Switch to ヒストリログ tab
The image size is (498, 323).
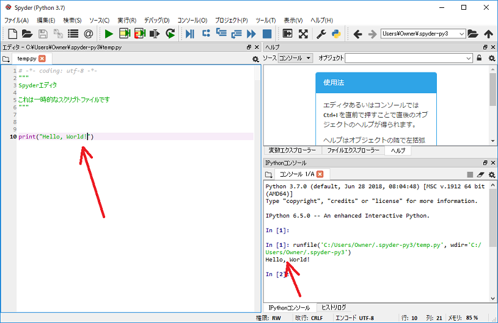tap(334, 308)
